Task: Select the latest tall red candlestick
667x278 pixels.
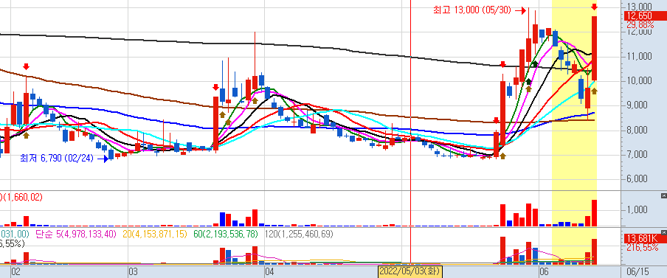Action: (x=594, y=48)
